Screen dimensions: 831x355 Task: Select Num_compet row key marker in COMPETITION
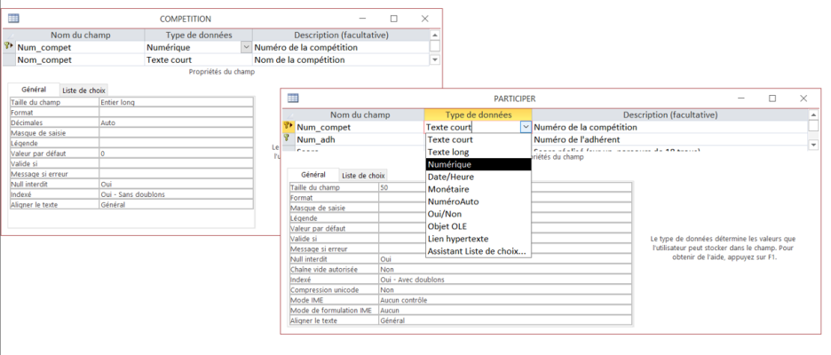click(x=9, y=47)
